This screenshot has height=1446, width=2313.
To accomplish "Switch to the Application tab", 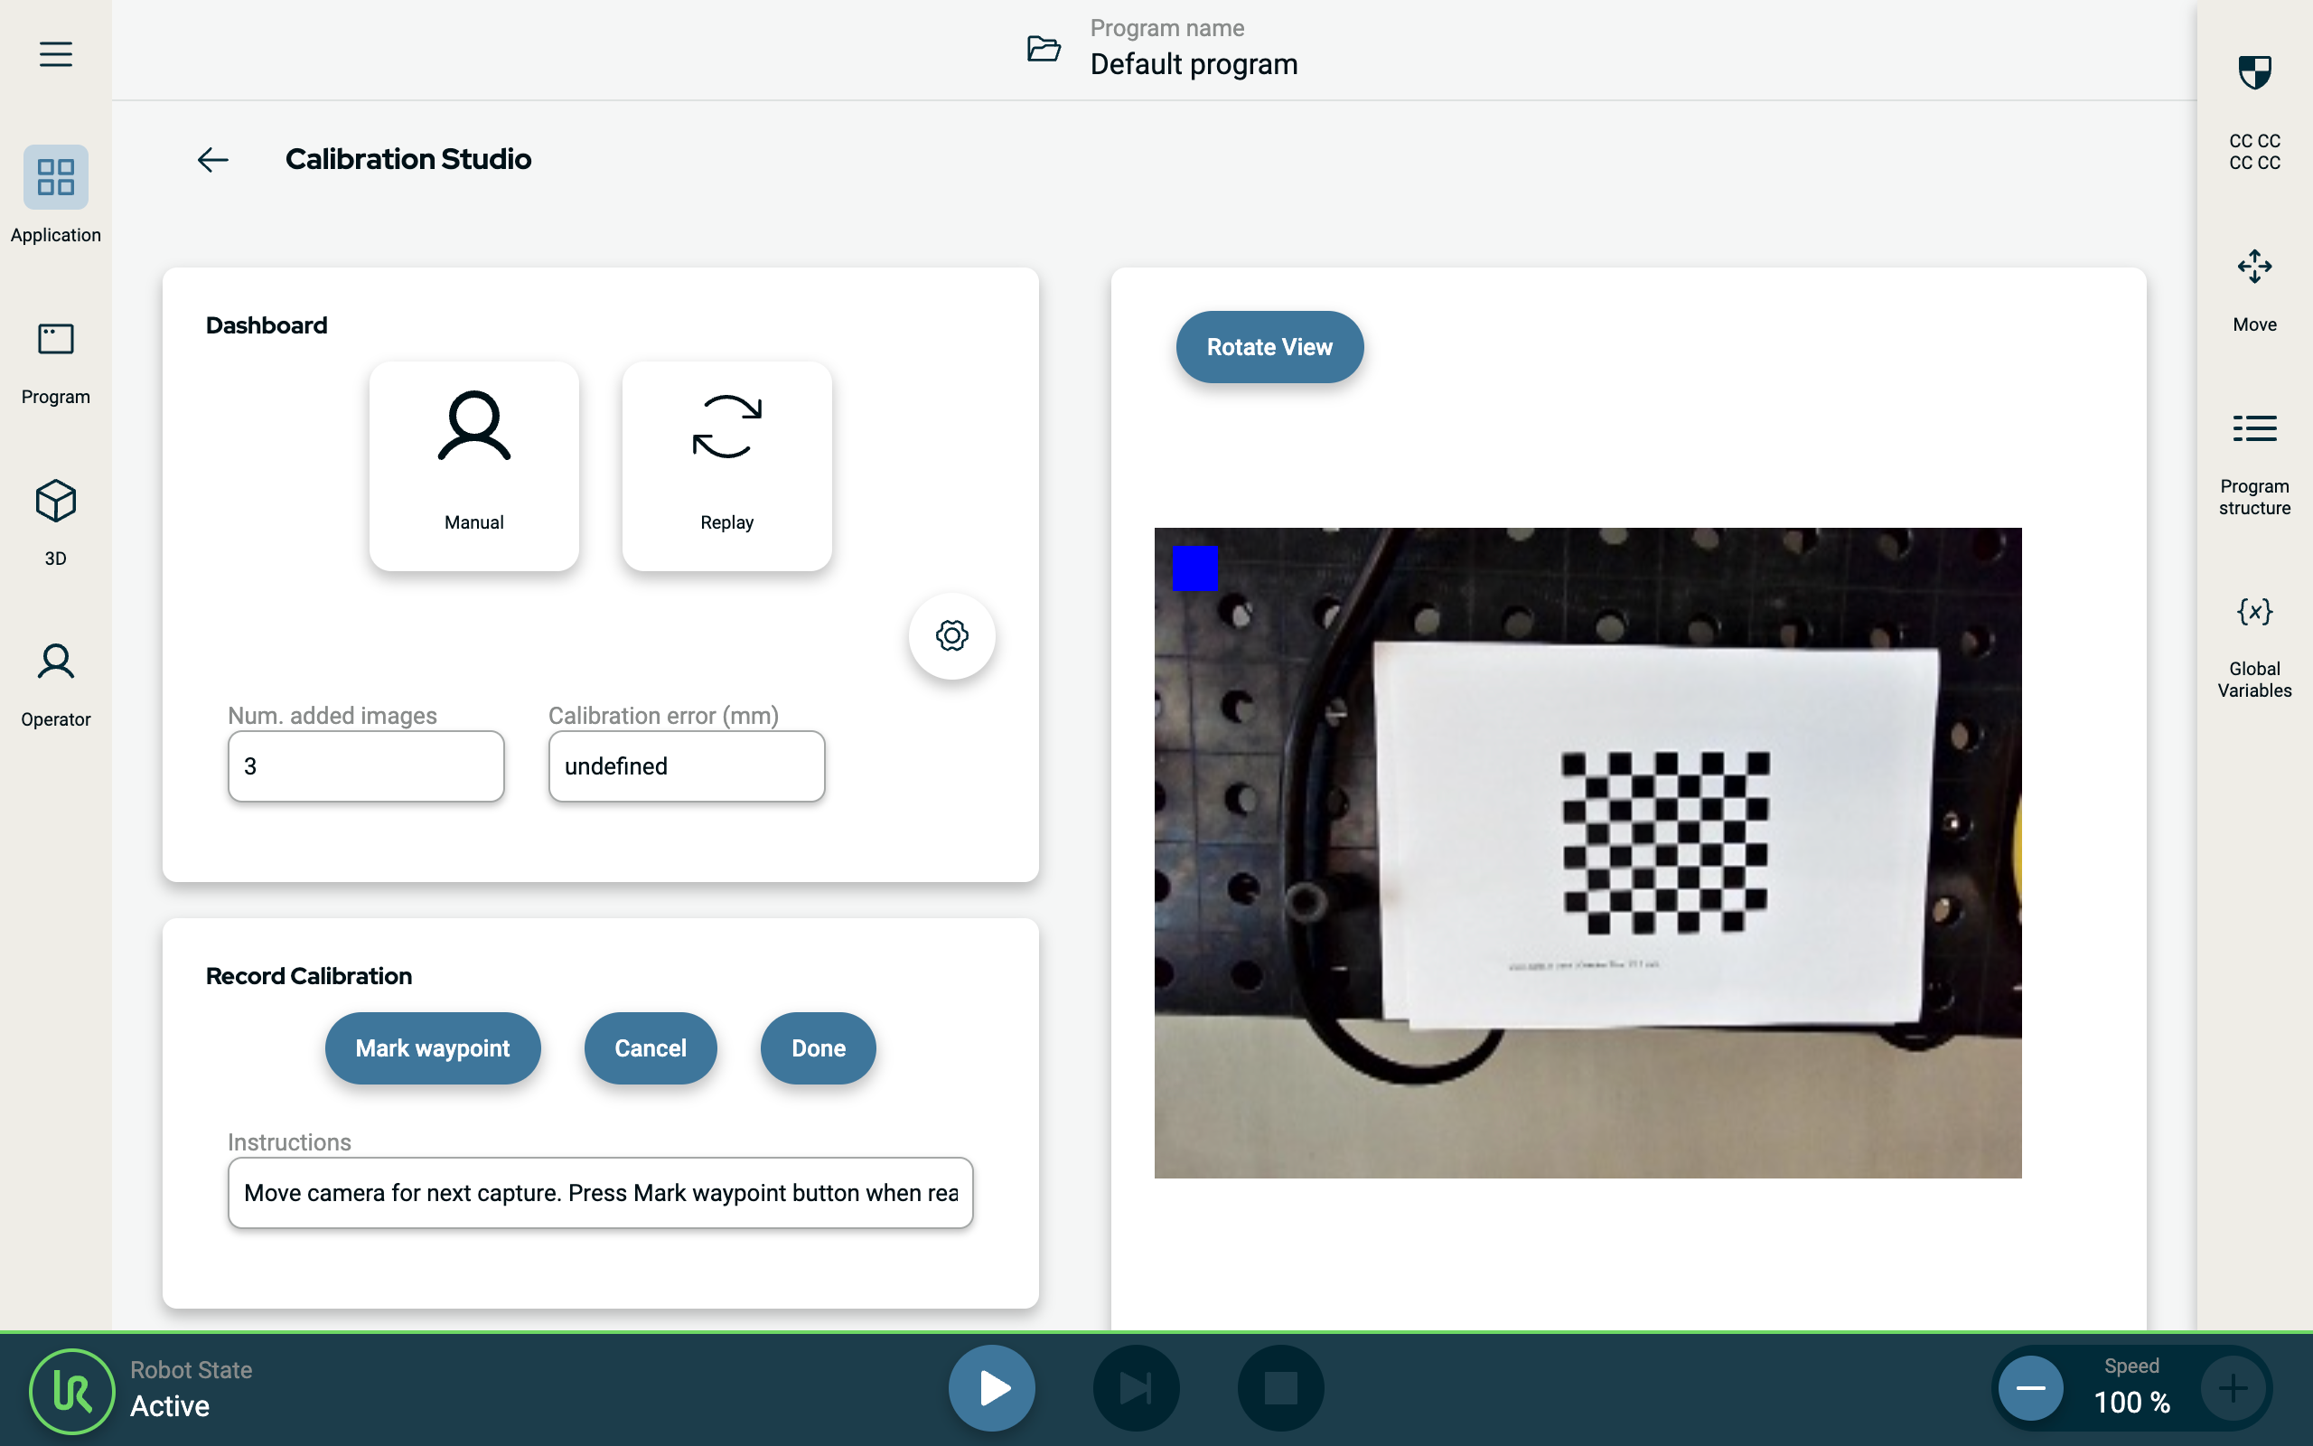I will [x=55, y=194].
